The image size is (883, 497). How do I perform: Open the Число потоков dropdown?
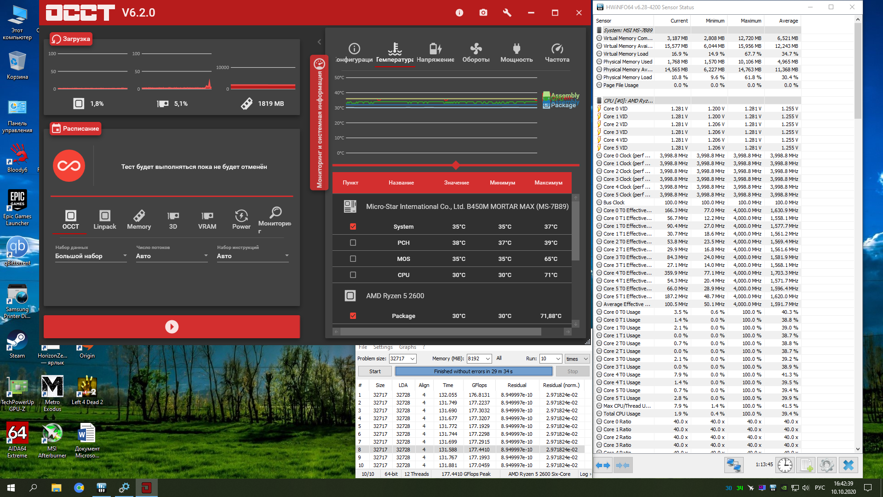pyautogui.click(x=172, y=256)
